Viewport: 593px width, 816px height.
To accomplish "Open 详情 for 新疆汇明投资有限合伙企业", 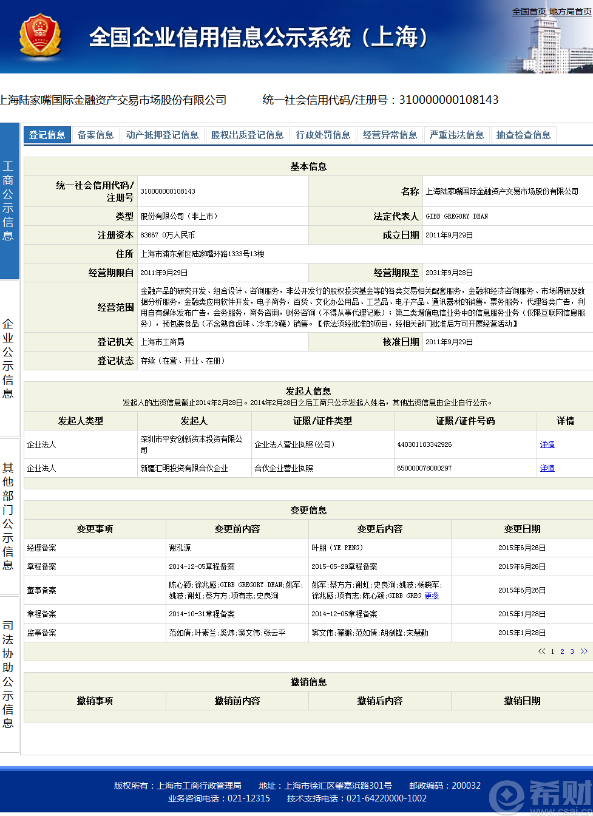I will 547,468.
